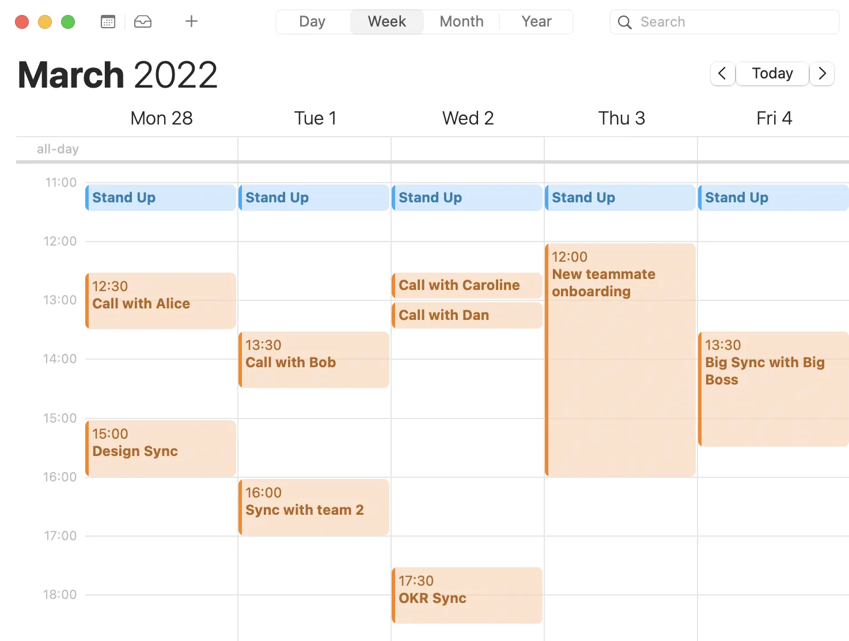
Task: Select the Design Sync event on Monday
Action: coord(160,448)
